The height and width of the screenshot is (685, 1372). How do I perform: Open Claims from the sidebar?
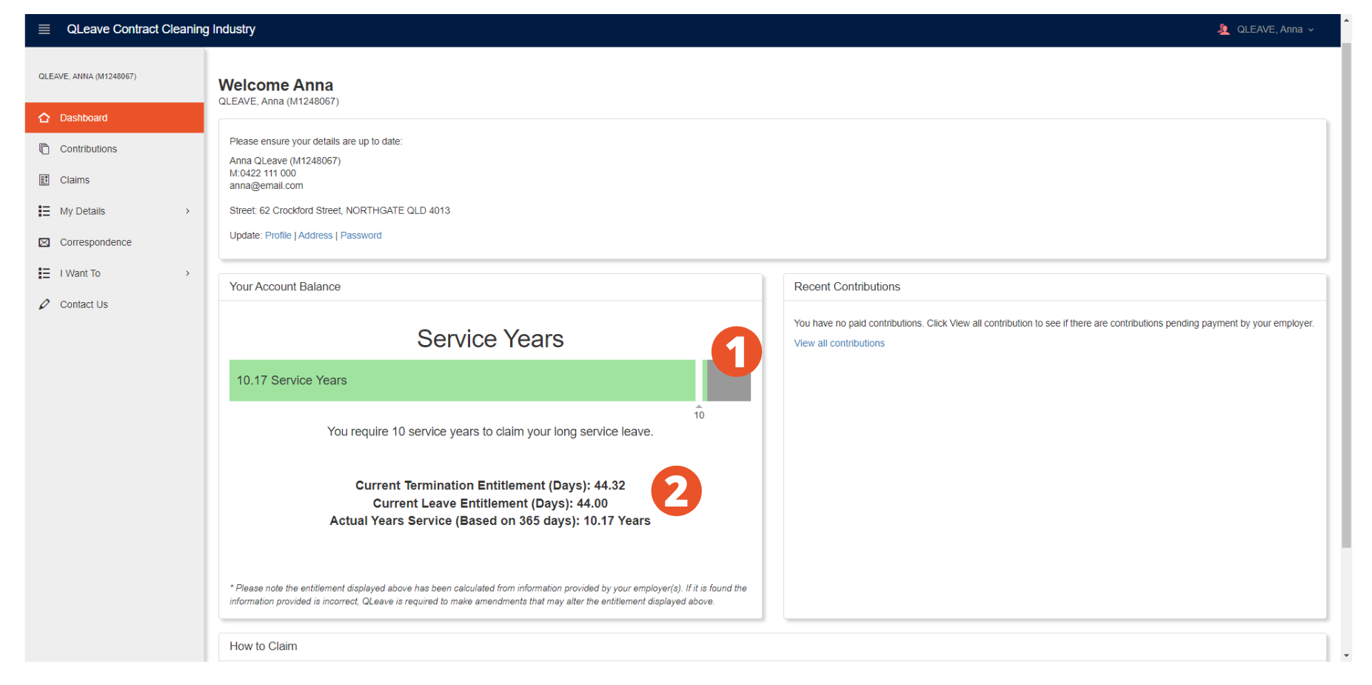click(x=115, y=180)
